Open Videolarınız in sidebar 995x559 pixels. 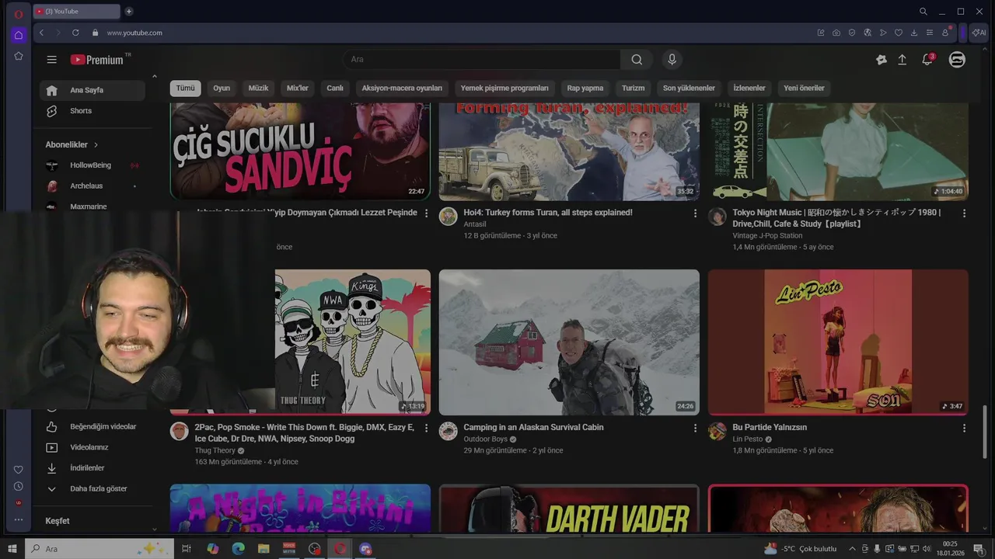tap(93, 448)
